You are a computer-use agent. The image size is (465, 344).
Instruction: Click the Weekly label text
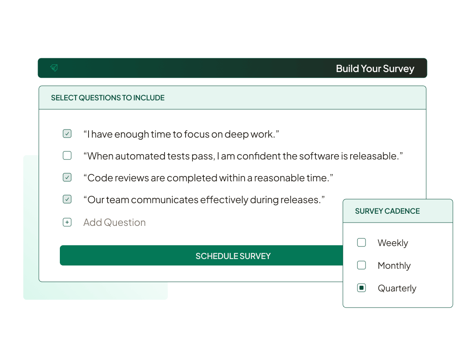[392, 242]
